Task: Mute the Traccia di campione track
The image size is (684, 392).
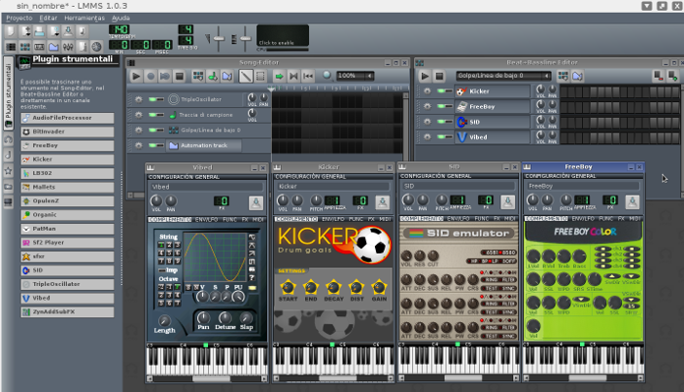Action: (152, 115)
